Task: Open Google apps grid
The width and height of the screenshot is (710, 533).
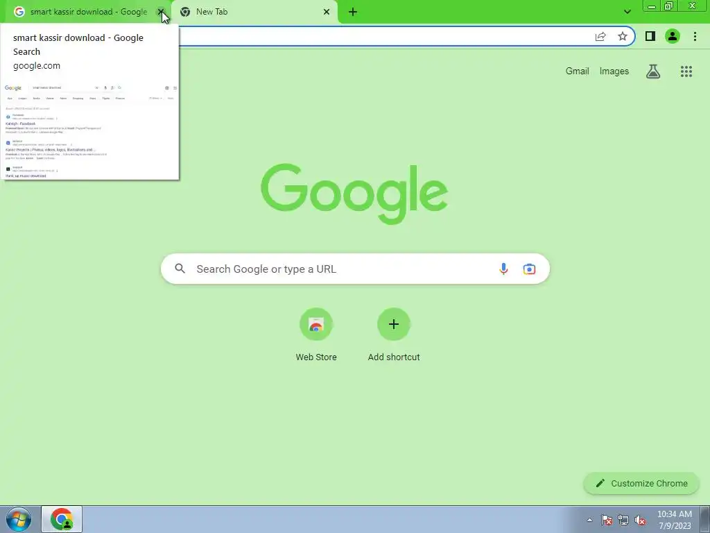Action: pyautogui.click(x=686, y=71)
